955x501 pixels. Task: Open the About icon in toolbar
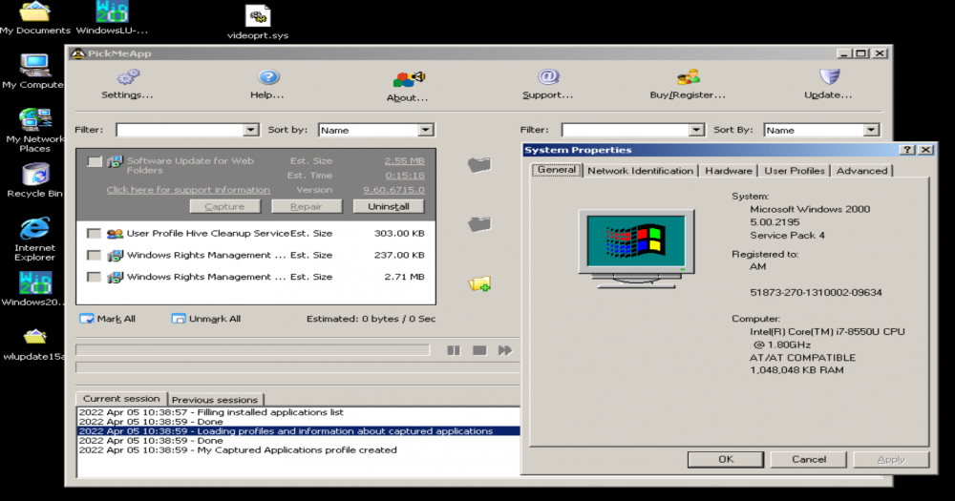click(408, 78)
